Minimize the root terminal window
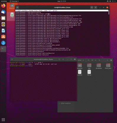The image size is (117, 123). (100, 7)
